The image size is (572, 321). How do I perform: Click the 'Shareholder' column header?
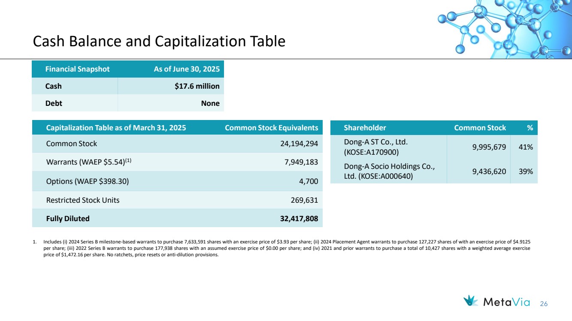(x=365, y=128)
